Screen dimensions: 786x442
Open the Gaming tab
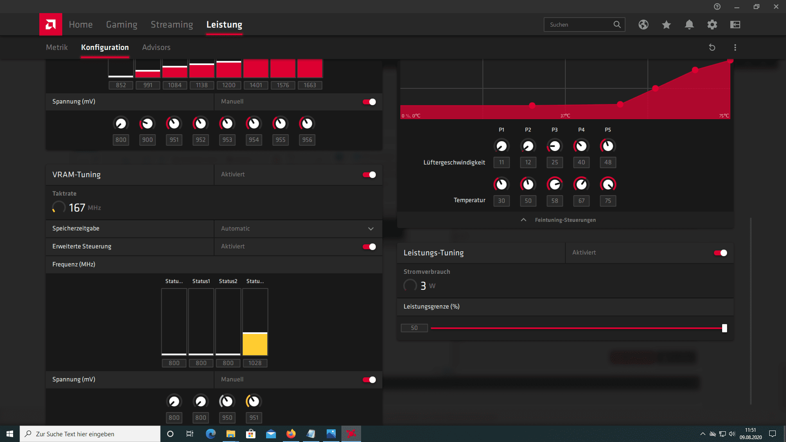click(x=122, y=25)
